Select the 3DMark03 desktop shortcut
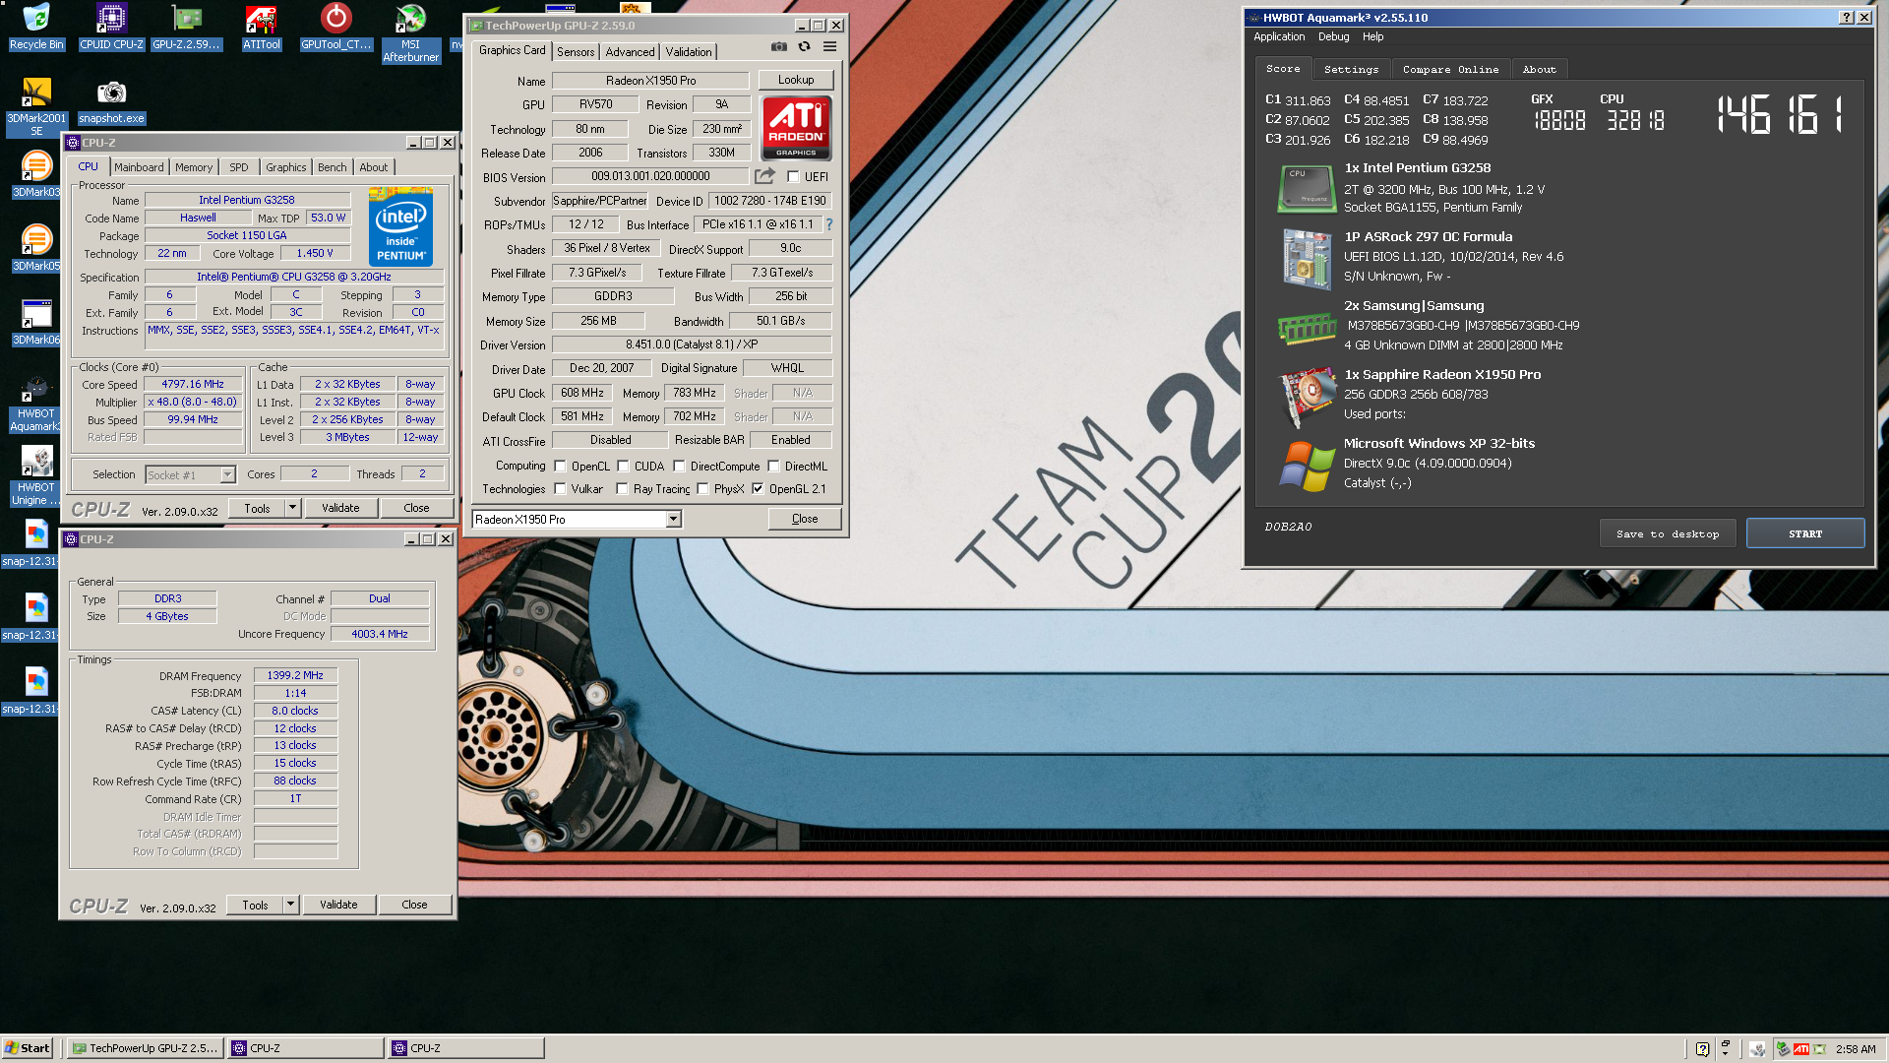This screenshot has width=1889, height=1063. [x=36, y=175]
